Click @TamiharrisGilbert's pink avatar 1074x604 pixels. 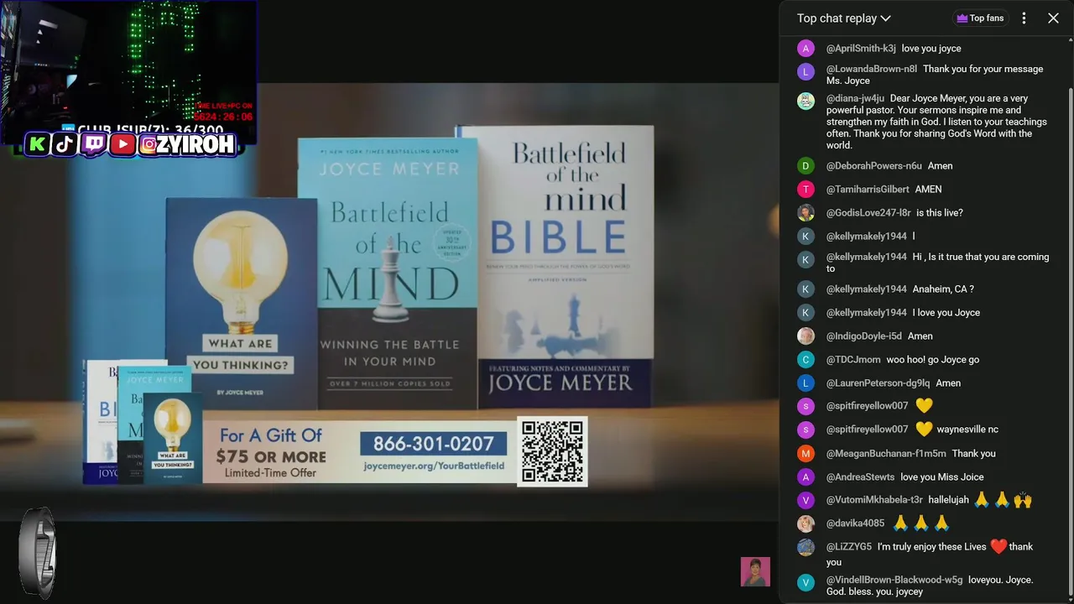point(805,190)
